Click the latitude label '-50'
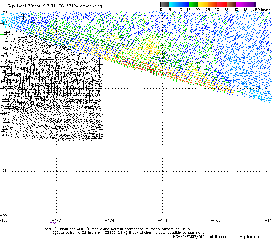 tap(3, 12)
